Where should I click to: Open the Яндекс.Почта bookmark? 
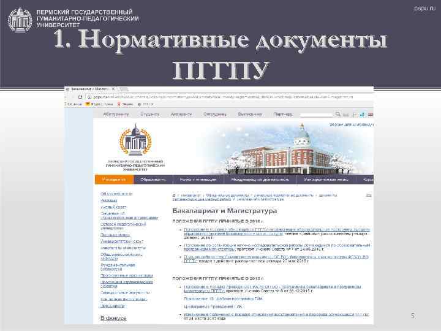point(99,104)
